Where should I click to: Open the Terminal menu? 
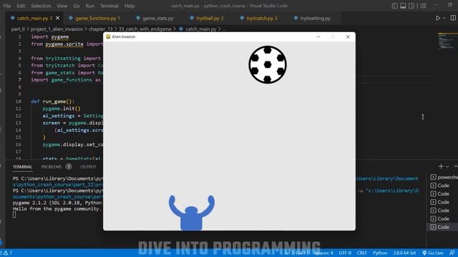tap(109, 6)
